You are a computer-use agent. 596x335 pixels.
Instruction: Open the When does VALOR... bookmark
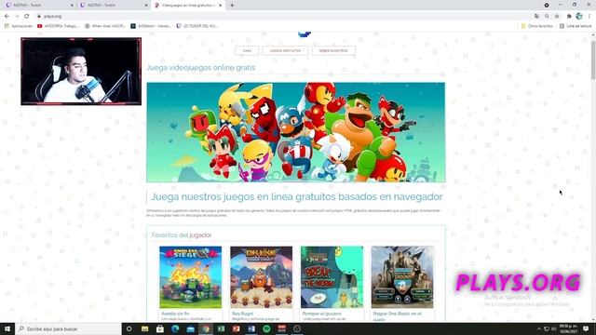click(105, 26)
